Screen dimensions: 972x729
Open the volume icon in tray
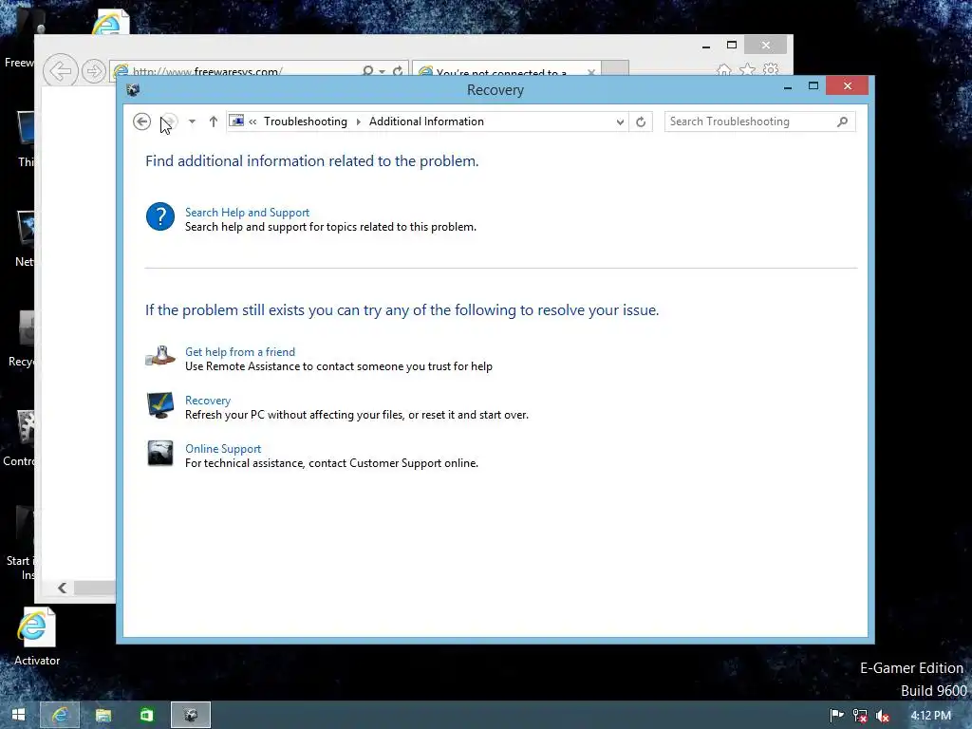click(x=883, y=716)
